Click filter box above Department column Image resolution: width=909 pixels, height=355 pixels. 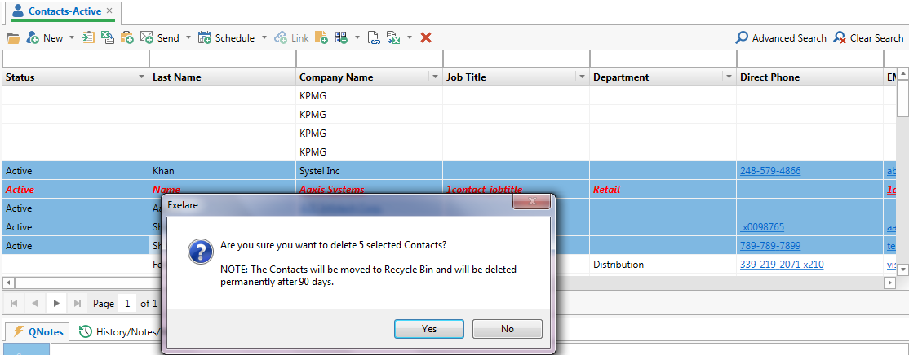[x=663, y=59]
